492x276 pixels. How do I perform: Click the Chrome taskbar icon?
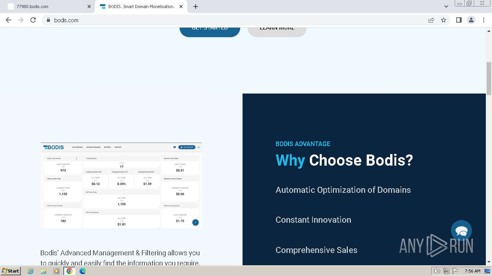tap(70, 271)
